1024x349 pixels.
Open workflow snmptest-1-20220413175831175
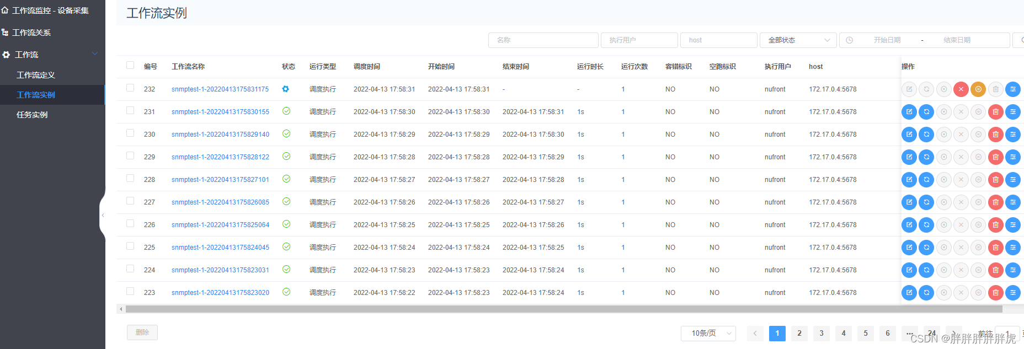pos(220,89)
